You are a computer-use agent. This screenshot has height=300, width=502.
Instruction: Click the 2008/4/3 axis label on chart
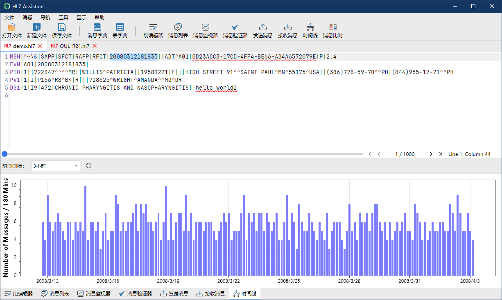tap(470, 281)
